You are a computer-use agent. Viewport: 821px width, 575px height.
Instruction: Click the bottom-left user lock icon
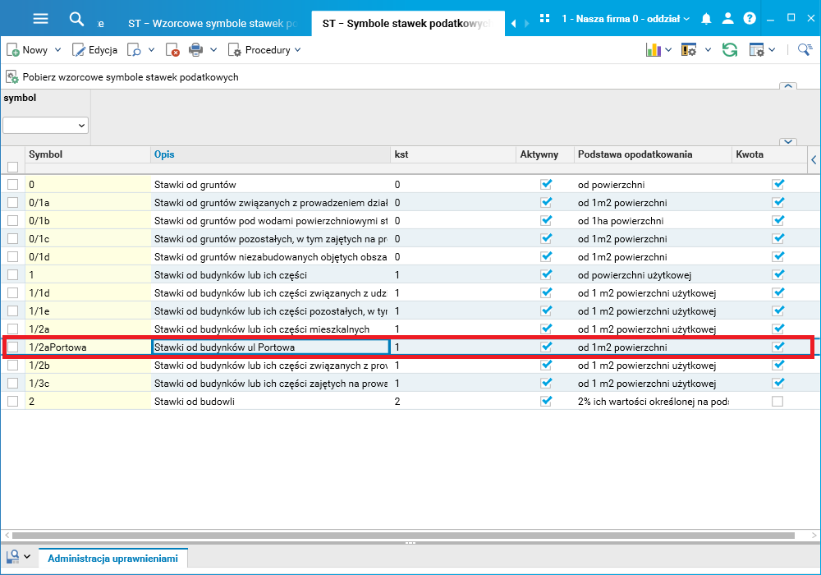[x=12, y=556]
